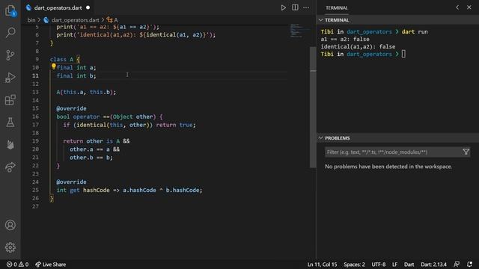This screenshot has height=269, width=479.
Task: Click the unsaved dot on the editor tab
Action: coord(88,7)
